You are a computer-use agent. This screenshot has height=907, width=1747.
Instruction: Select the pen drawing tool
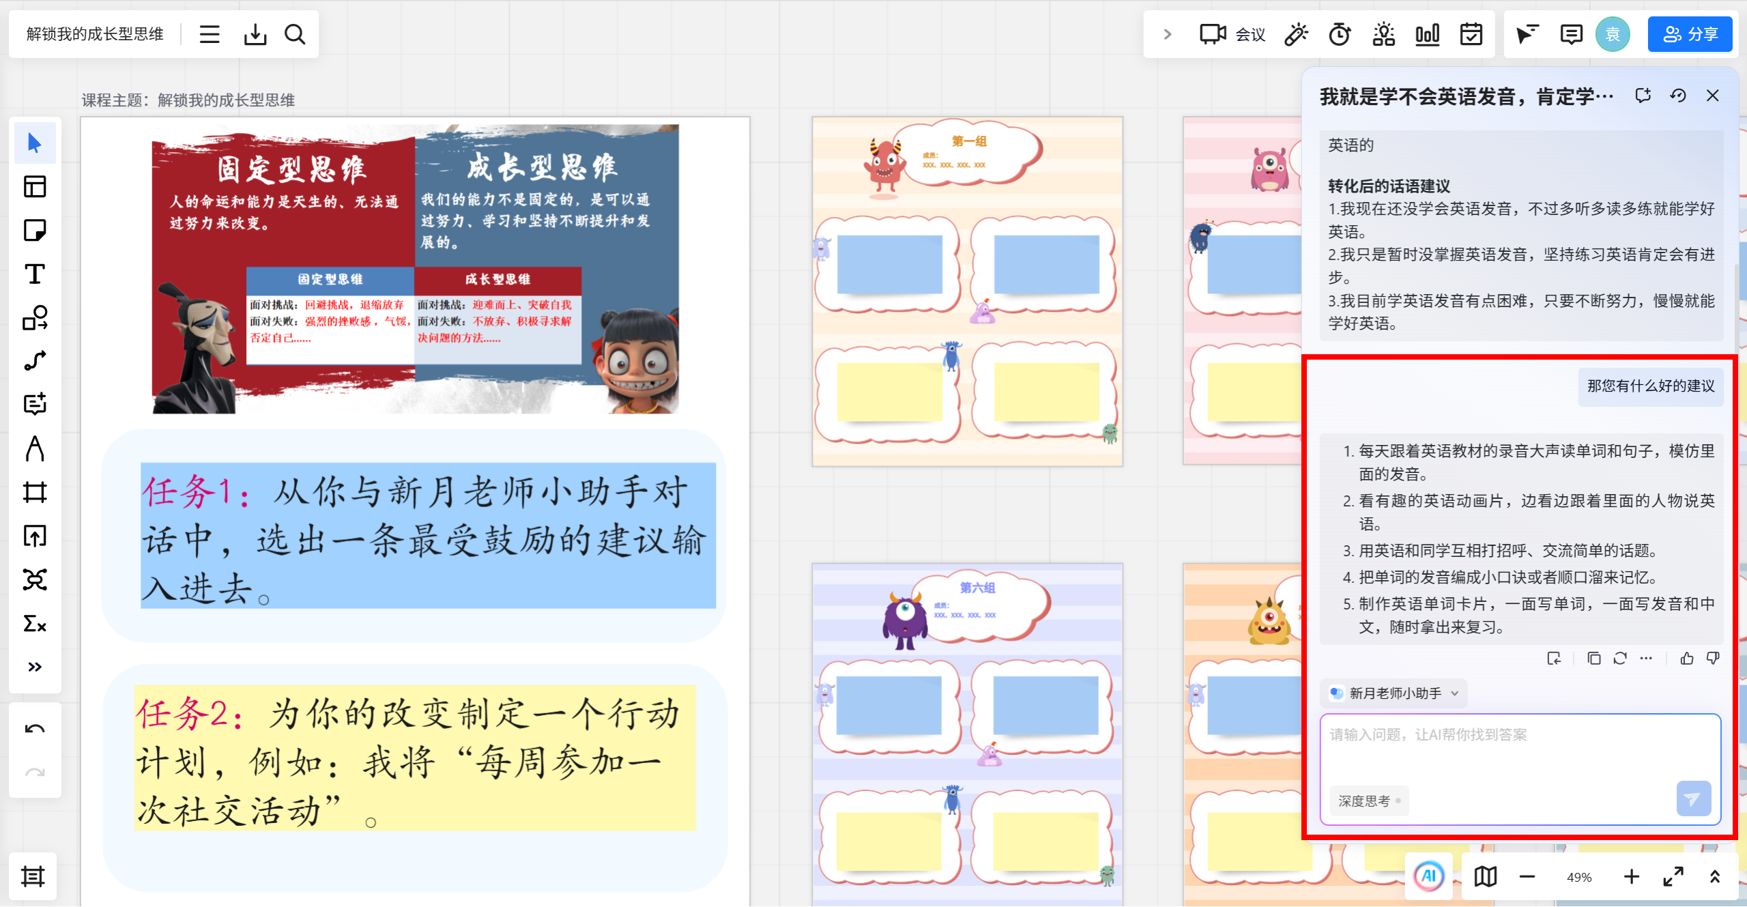pos(35,449)
